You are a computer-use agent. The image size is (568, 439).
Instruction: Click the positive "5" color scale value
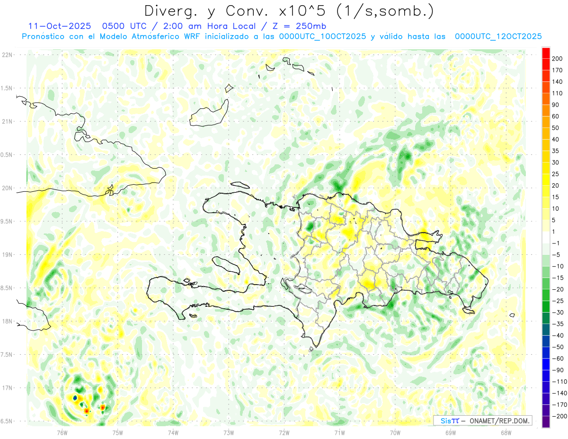tap(554, 220)
